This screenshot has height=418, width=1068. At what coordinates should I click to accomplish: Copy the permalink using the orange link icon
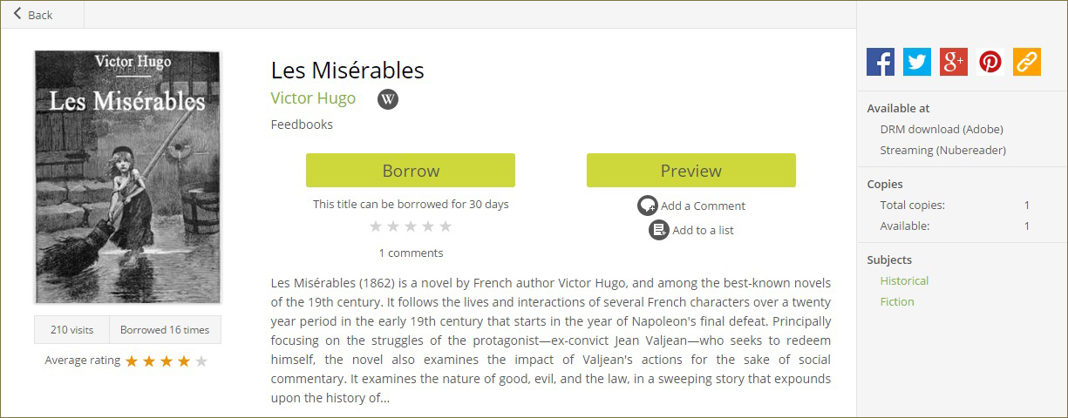tap(1027, 62)
